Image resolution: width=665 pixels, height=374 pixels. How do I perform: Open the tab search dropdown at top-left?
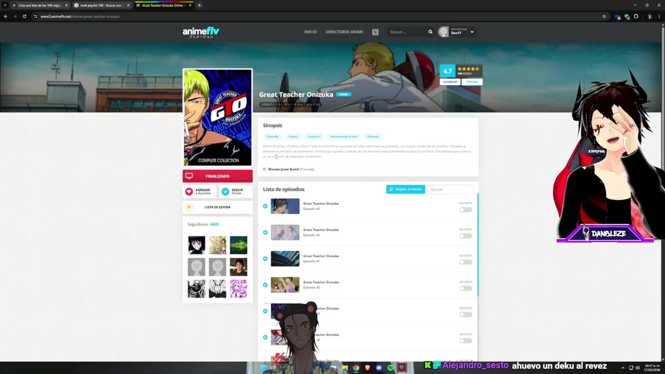click(x=5, y=5)
